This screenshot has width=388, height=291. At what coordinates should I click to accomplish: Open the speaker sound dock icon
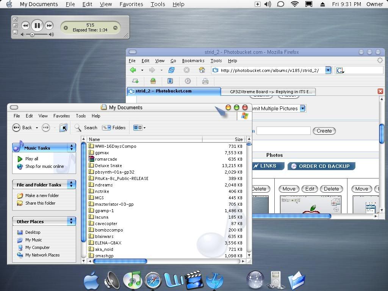click(x=112, y=281)
